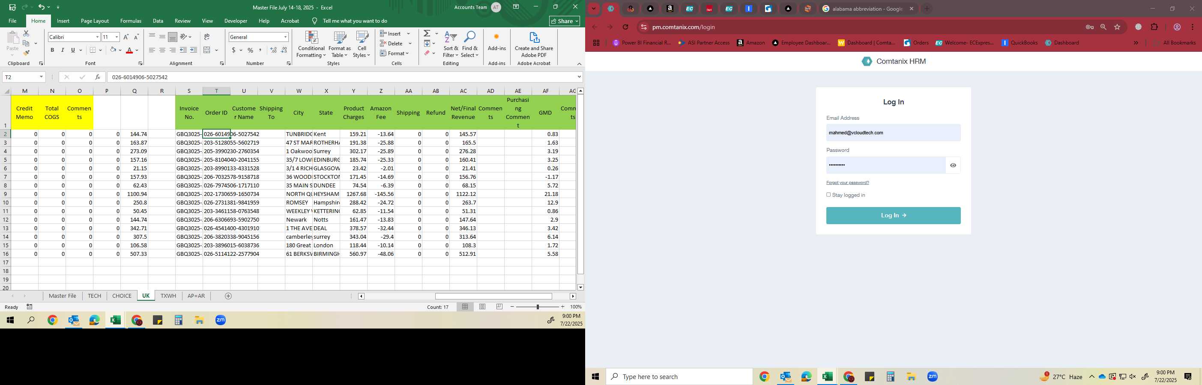Click the Type here to search box
This screenshot has width=1202, height=385.
(679, 376)
